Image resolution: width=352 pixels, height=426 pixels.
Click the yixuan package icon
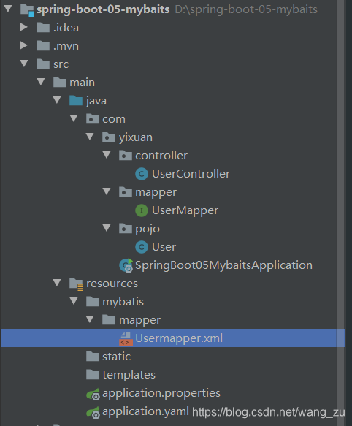[109, 137]
